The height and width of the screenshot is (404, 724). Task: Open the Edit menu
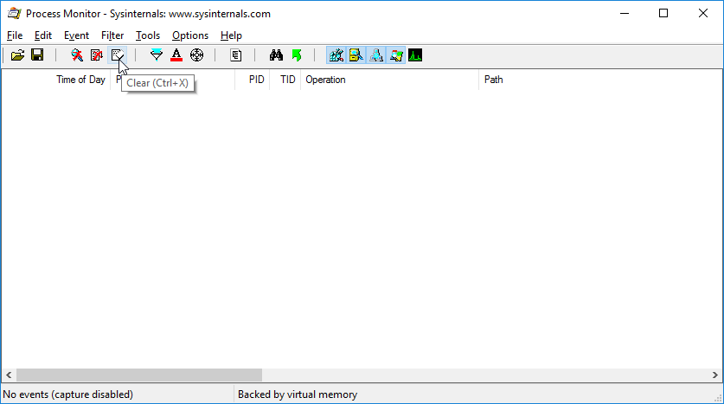(43, 35)
